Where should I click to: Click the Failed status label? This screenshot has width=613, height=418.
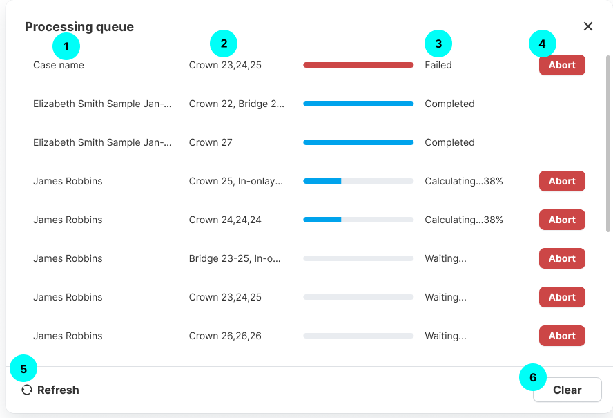pyautogui.click(x=438, y=65)
